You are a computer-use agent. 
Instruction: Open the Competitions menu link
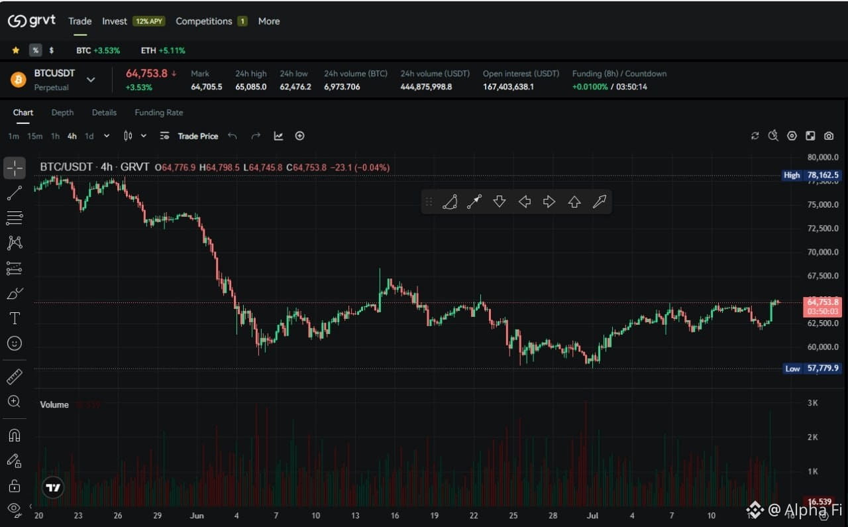click(204, 21)
